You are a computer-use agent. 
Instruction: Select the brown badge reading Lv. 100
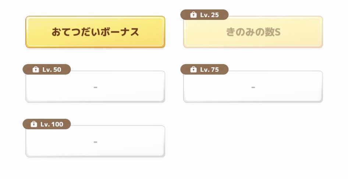click(x=47, y=124)
